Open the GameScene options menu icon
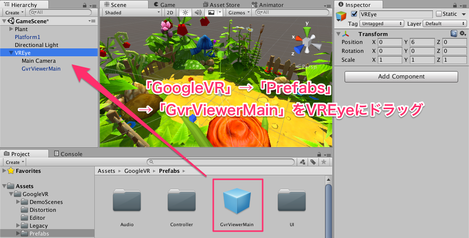Image resolution: width=469 pixels, height=238 pixels. coord(92,21)
